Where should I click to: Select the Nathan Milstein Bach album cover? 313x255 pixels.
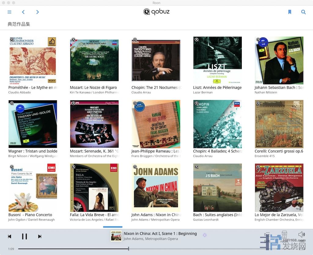pyautogui.click(x=279, y=60)
